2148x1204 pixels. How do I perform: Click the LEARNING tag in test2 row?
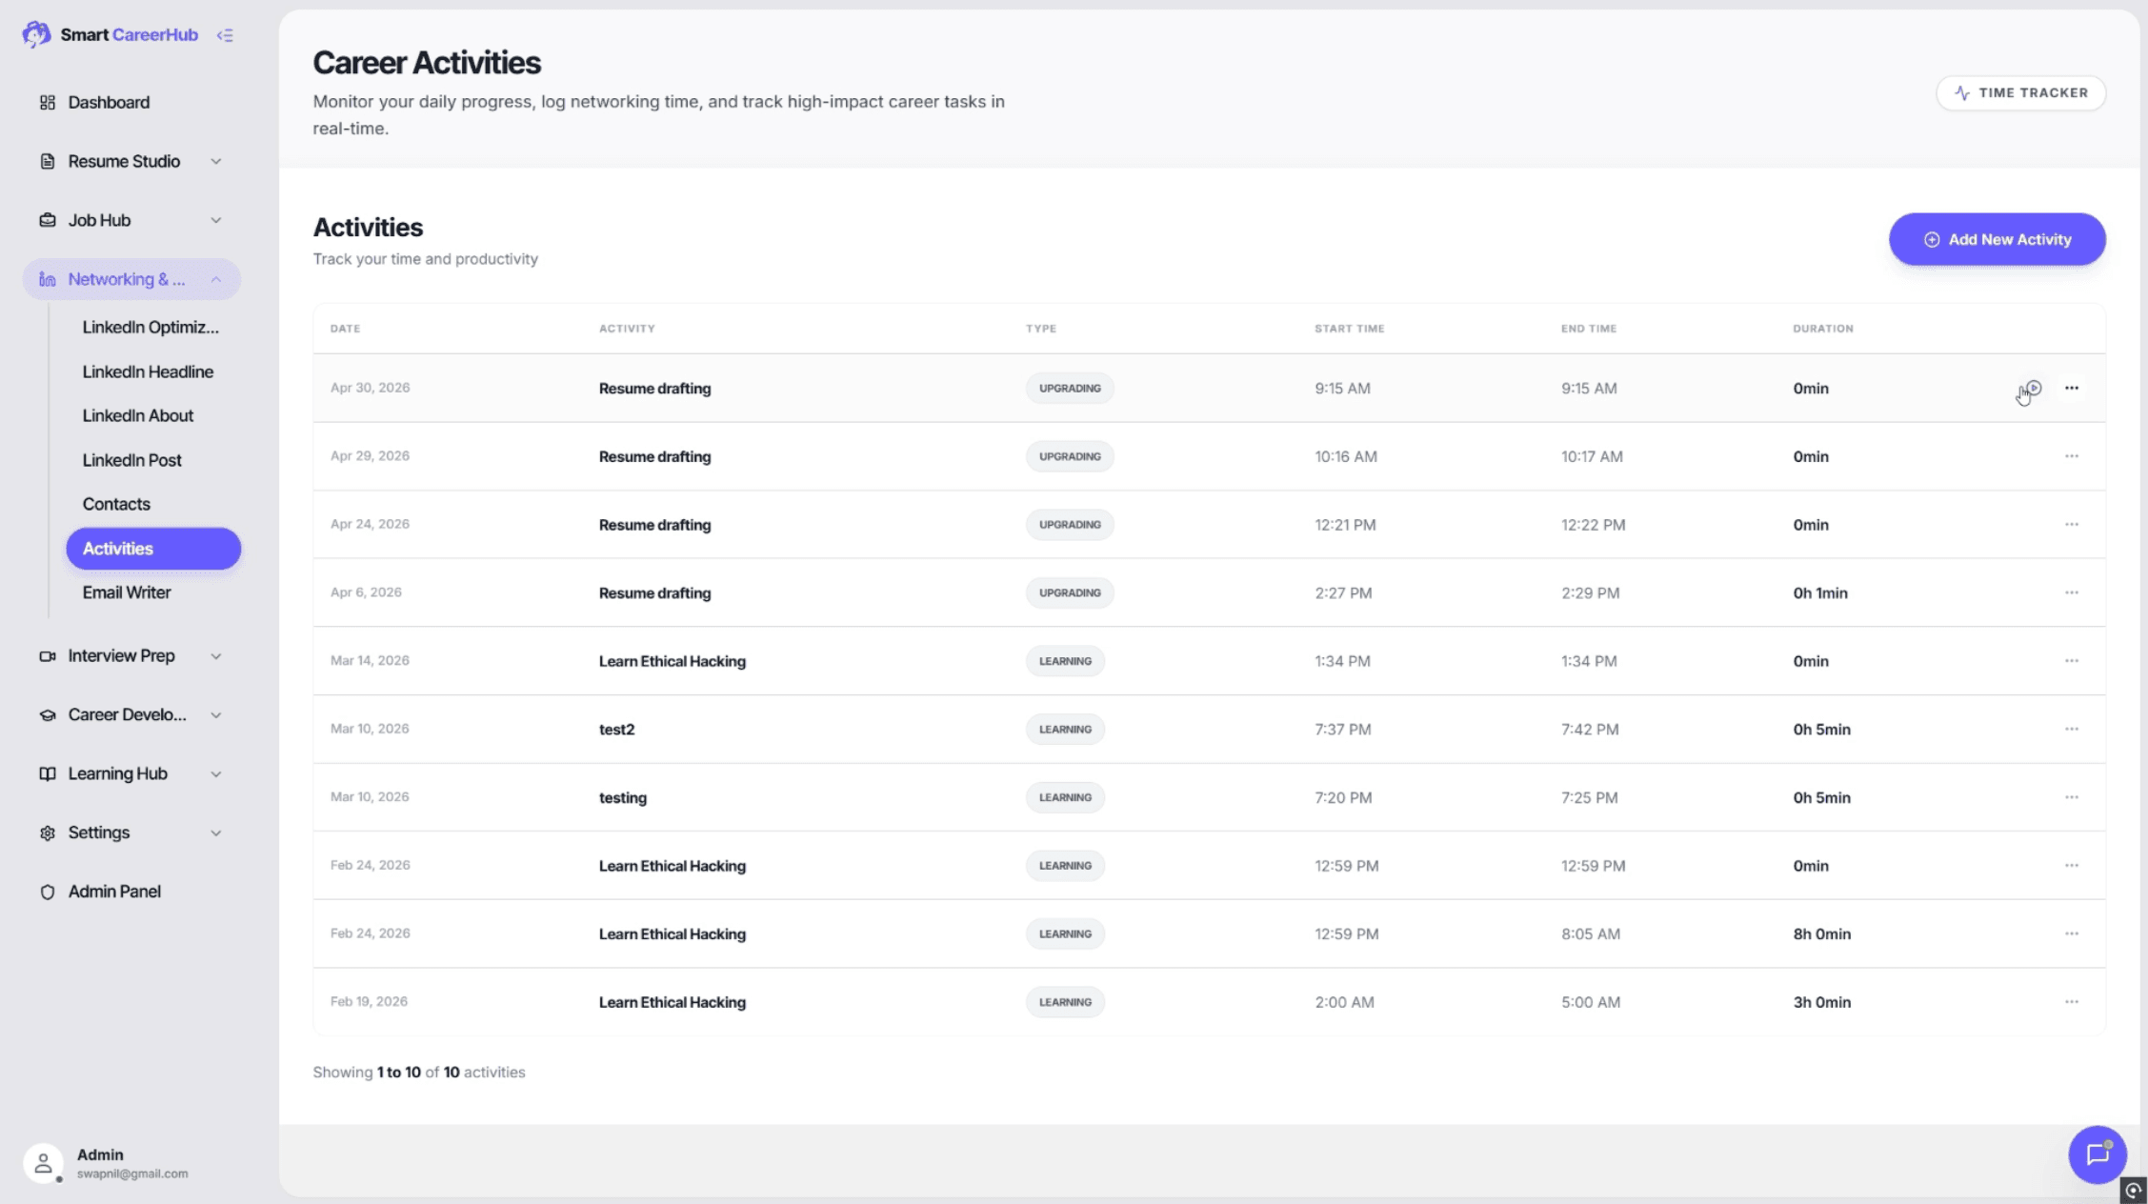tap(1065, 730)
